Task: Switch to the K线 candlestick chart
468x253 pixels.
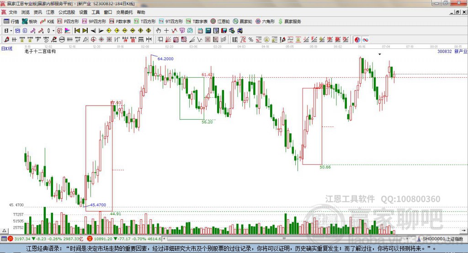Action: (x=47, y=21)
